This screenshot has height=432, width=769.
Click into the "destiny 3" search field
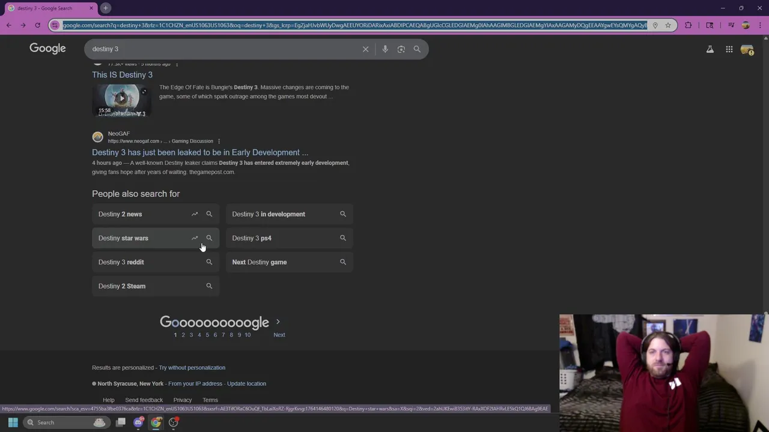[x=222, y=49]
